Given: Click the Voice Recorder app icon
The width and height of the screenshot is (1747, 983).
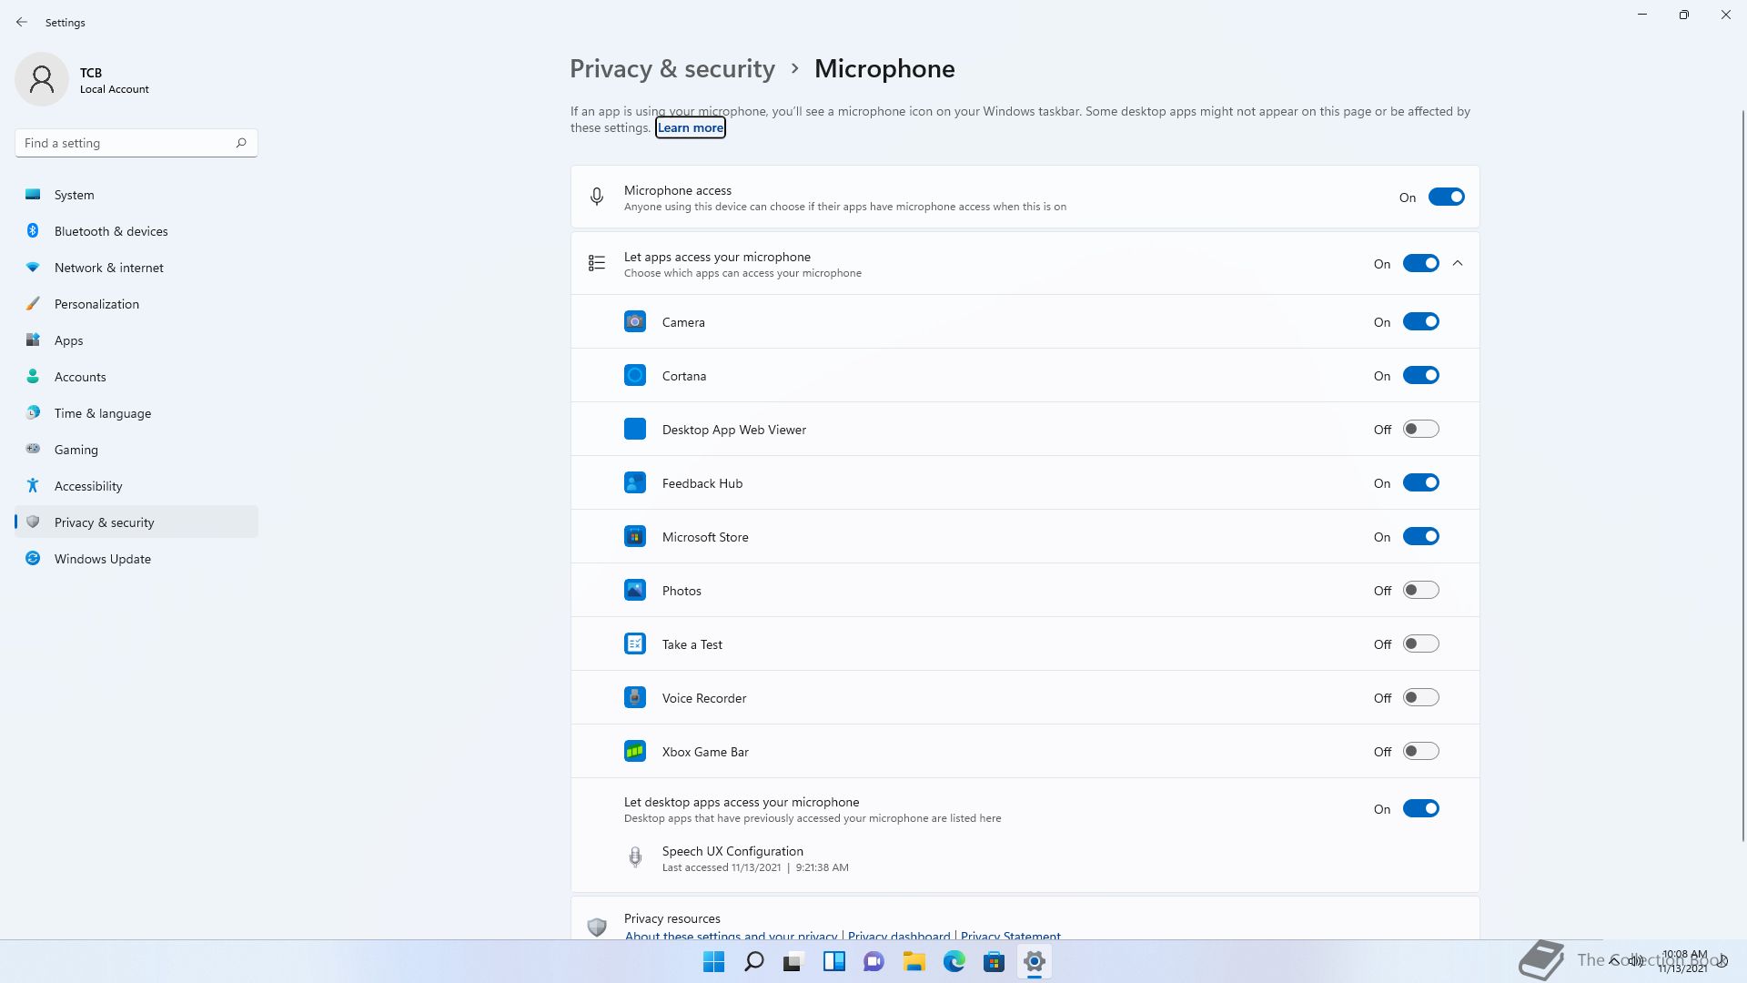Looking at the screenshot, I should coord(635,698).
